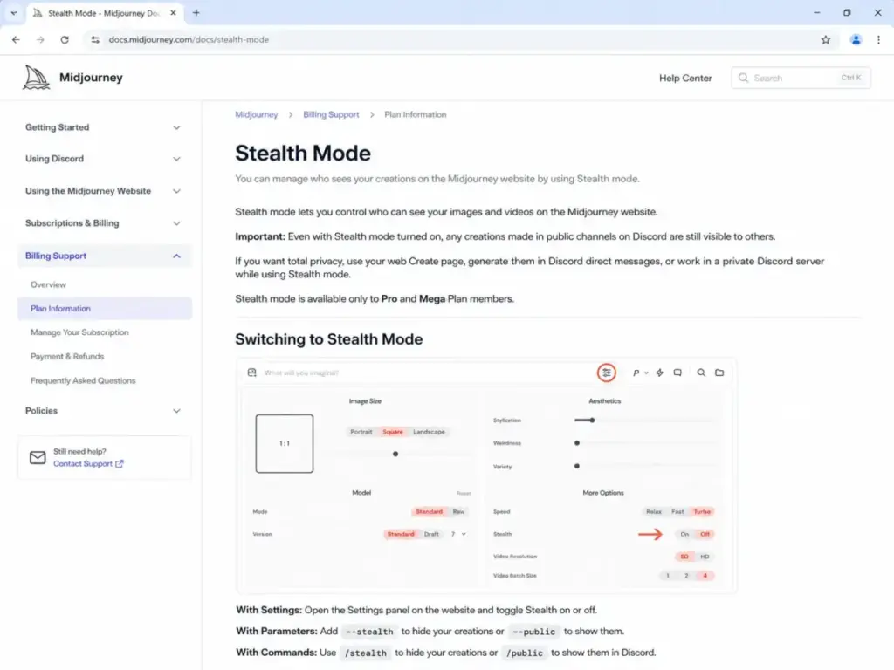Viewport: 894px width, 670px height.
Task: Expand the Getting Started section
Action: coord(103,127)
